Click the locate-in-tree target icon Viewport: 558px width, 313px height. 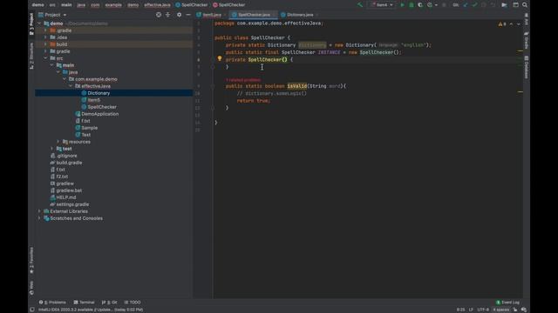159,15
